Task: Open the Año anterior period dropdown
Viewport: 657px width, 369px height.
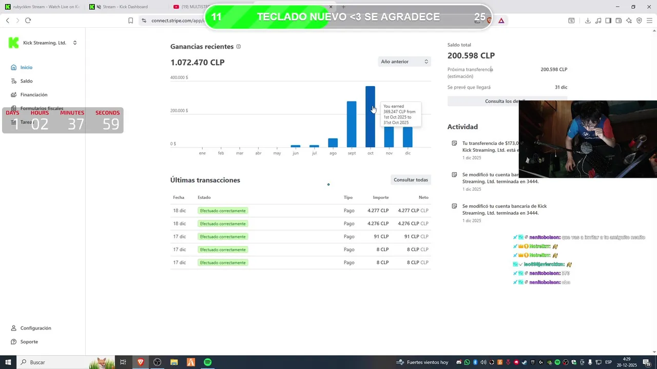Action: coord(404,61)
